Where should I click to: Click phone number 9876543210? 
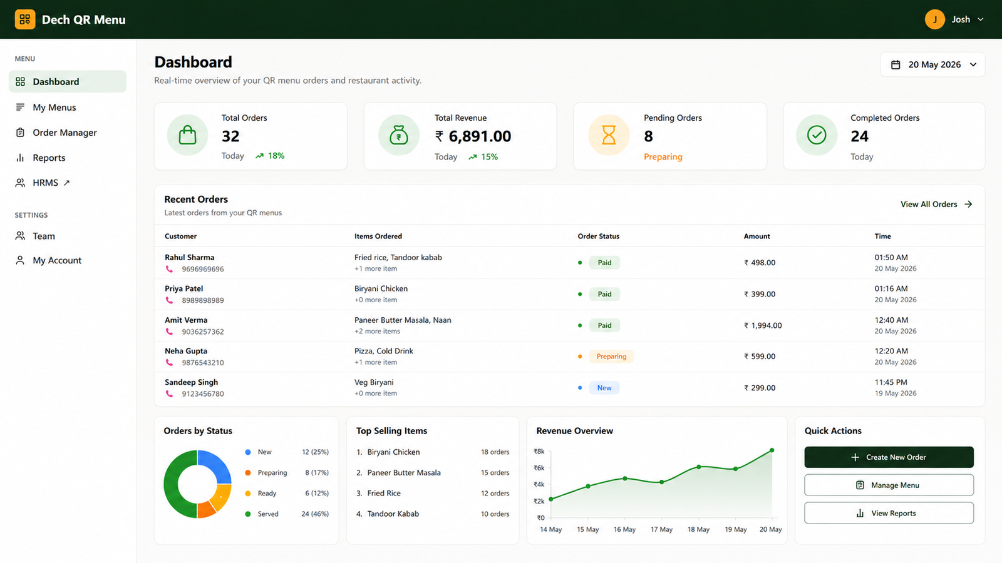[203, 363]
